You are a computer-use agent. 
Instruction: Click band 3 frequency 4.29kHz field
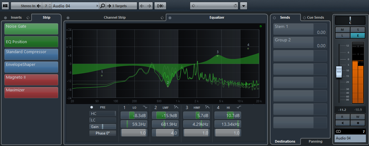tap(196, 124)
